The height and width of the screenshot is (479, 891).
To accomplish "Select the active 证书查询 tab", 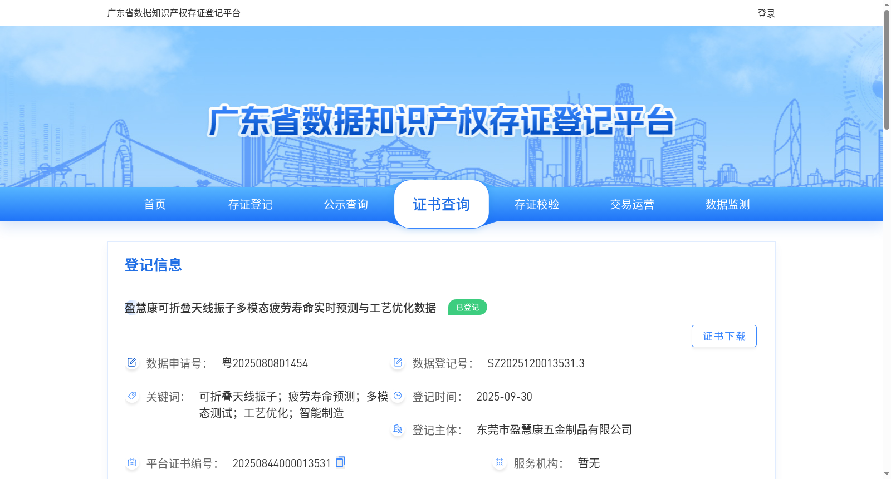I will (x=442, y=204).
